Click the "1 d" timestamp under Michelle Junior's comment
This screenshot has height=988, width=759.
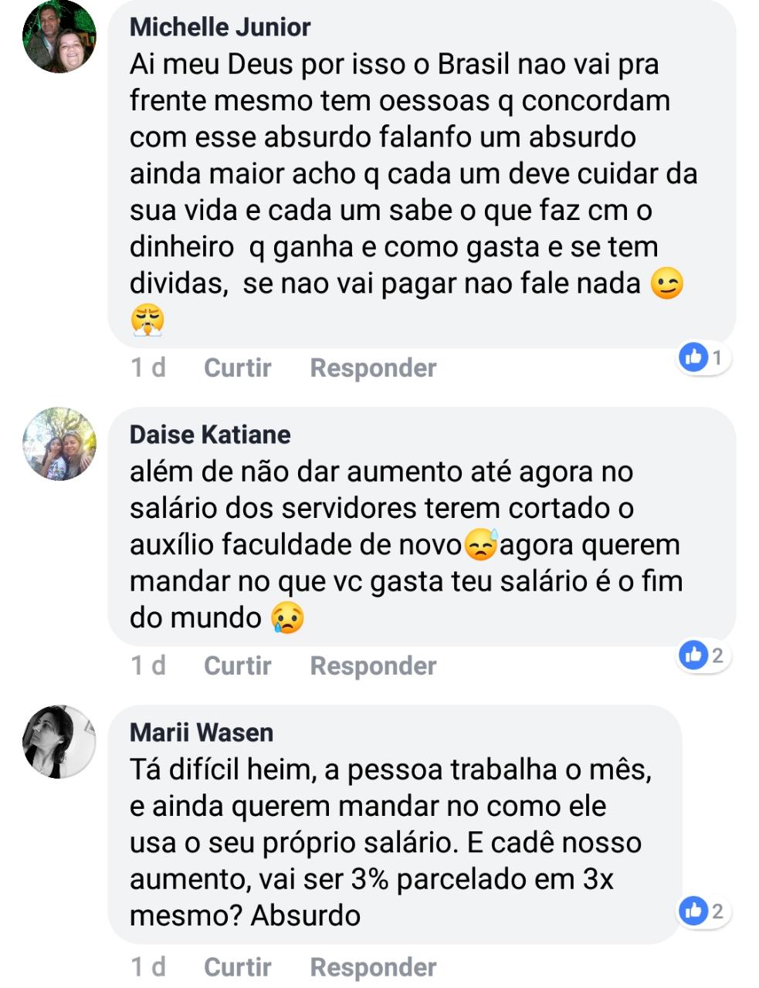(148, 367)
